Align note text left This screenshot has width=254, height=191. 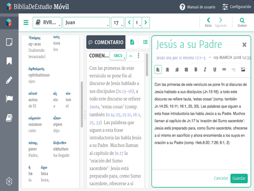[158, 70]
